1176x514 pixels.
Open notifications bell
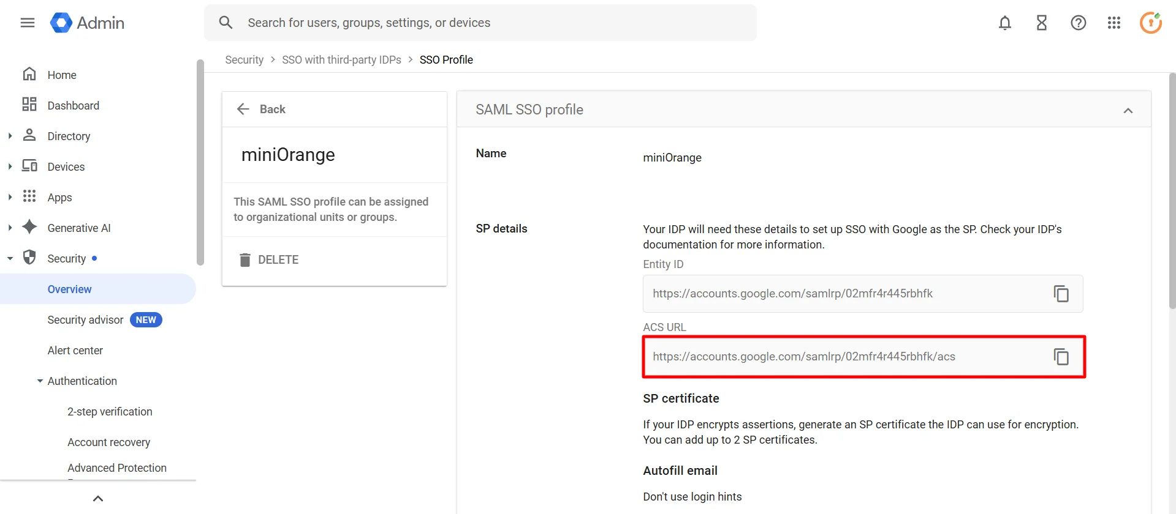click(x=1005, y=23)
